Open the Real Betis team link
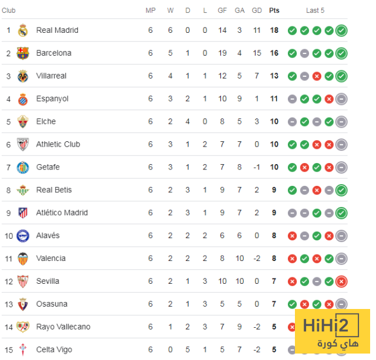This screenshot has height=360, width=376. [x=54, y=190]
